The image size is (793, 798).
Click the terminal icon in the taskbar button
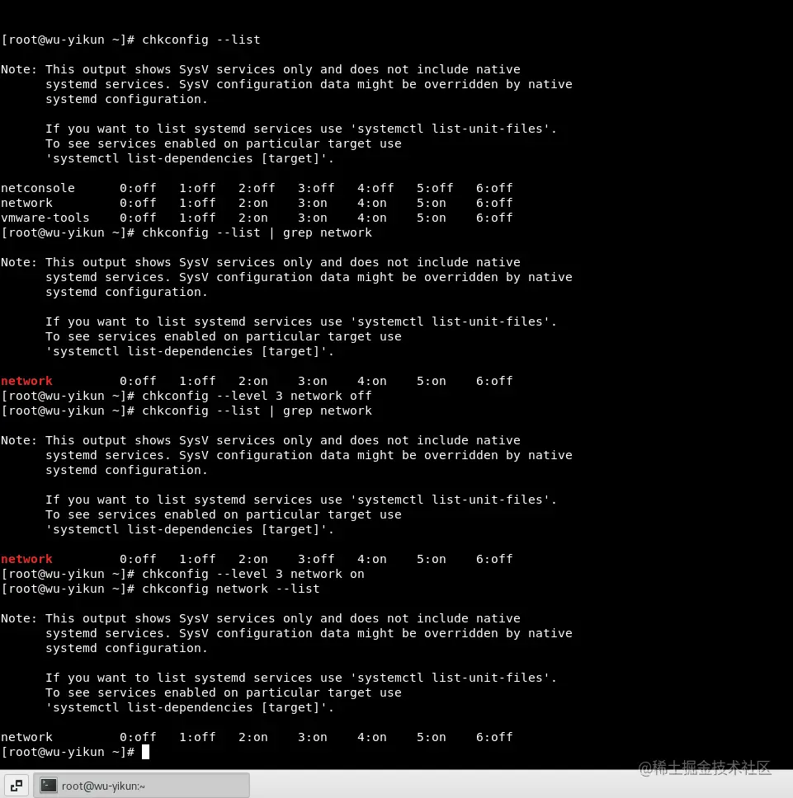pyautogui.click(x=49, y=786)
